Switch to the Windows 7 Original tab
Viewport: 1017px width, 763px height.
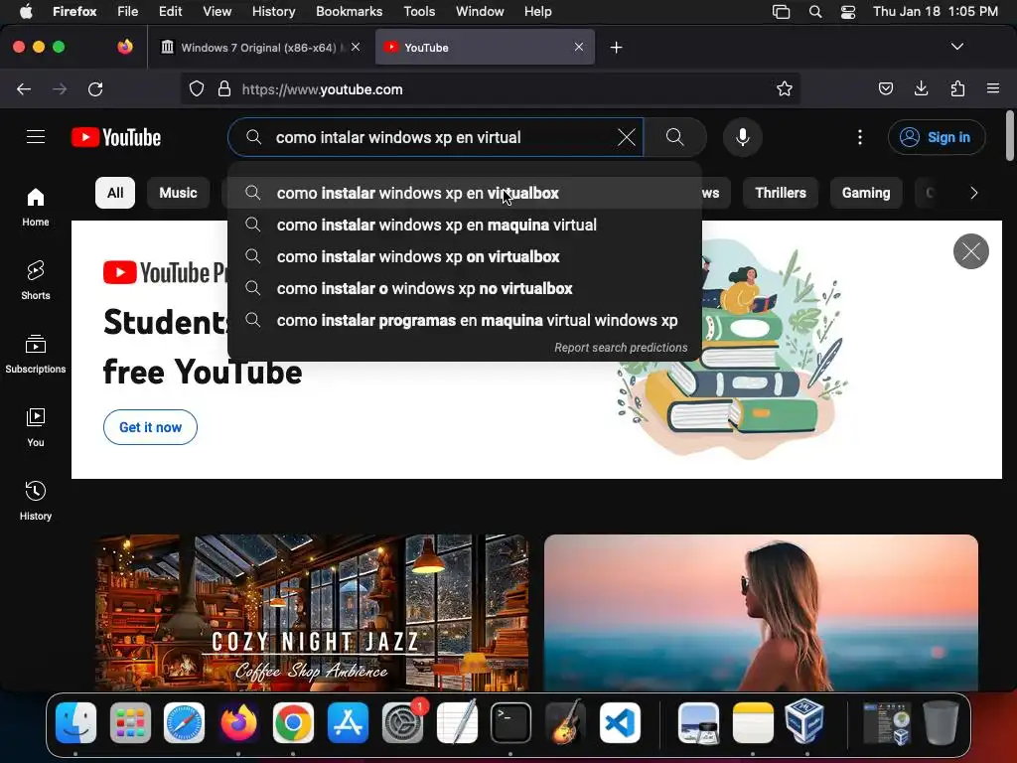(259, 48)
